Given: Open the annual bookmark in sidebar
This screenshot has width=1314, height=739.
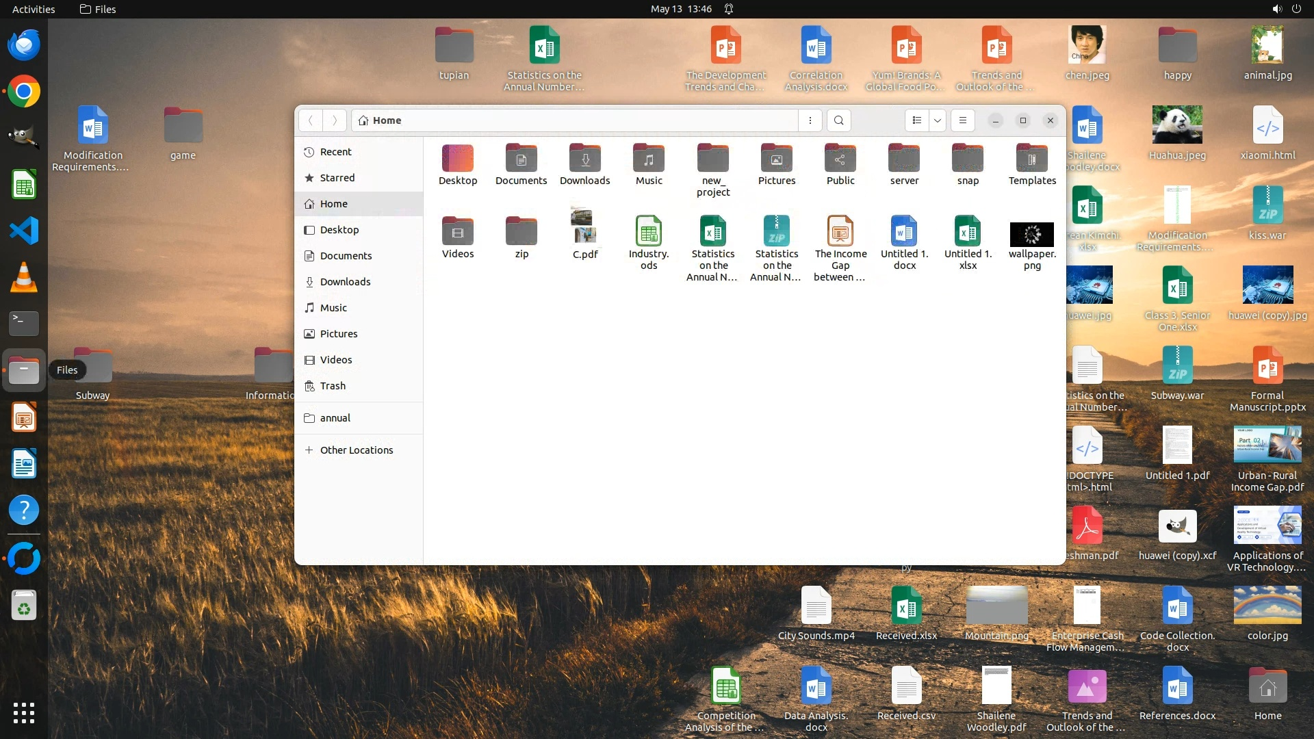Looking at the screenshot, I should [335, 418].
